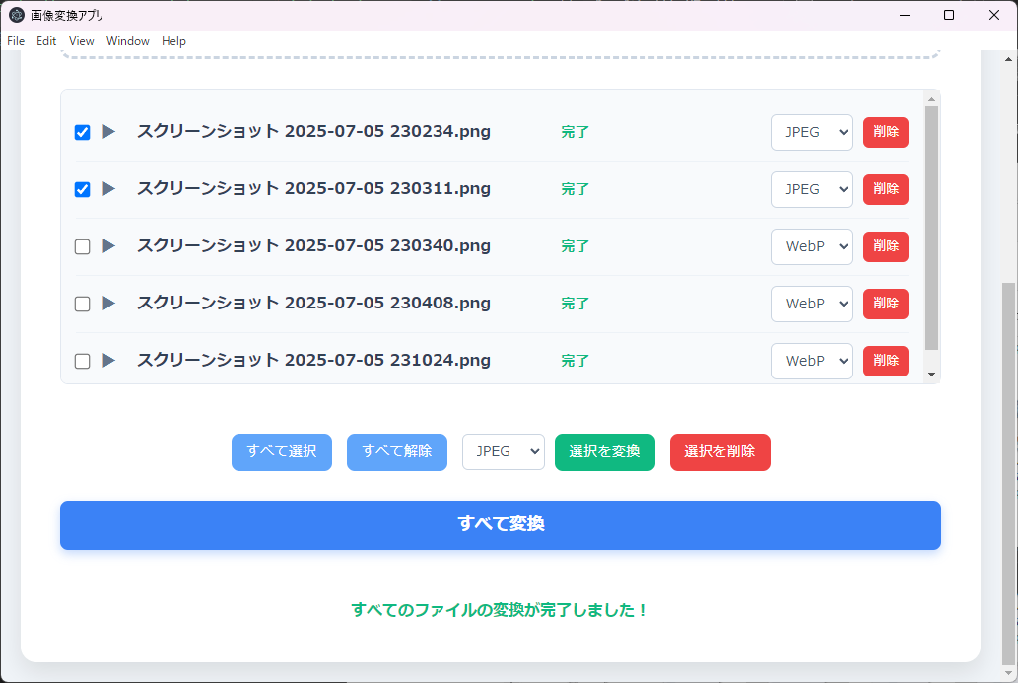Screen dimensions: 1018x683
Task: Open WebP format dropdown for 231024.png
Action: tap(812, 361)
